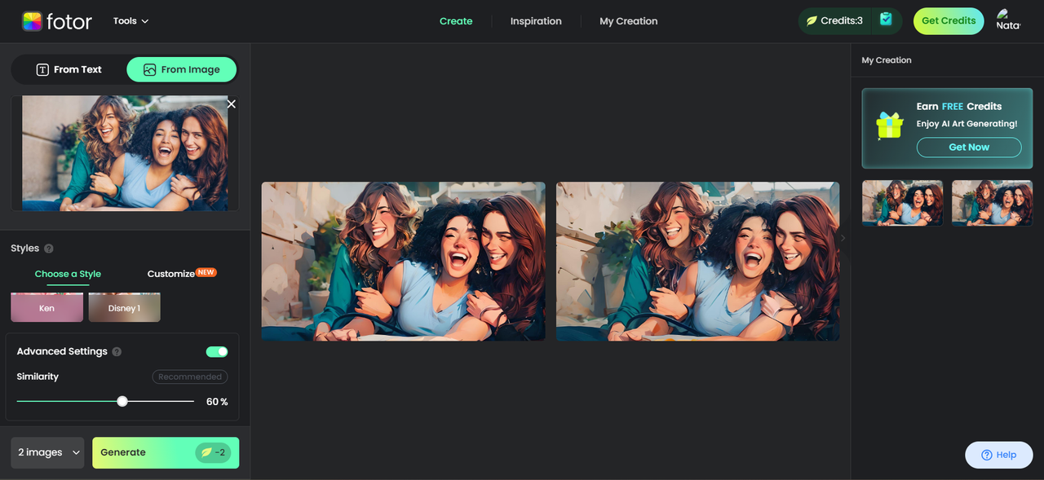Go to My Creation tab in header
Image resolution: width=1044 pixels, height=480 pixels.
pos(628,21)
